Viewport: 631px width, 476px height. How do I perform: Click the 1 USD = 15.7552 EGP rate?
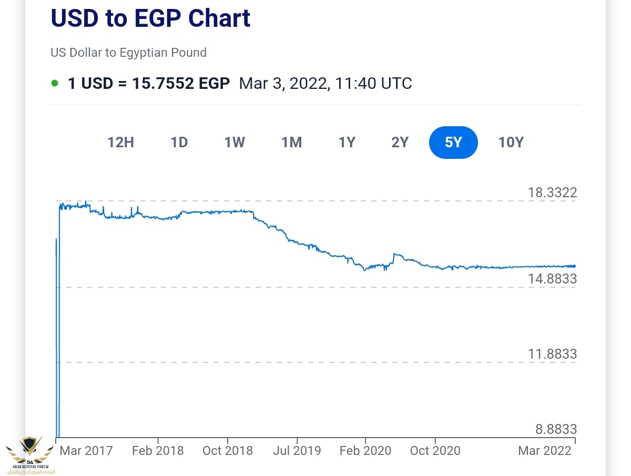pyautogui.click(x=149, y=84)
